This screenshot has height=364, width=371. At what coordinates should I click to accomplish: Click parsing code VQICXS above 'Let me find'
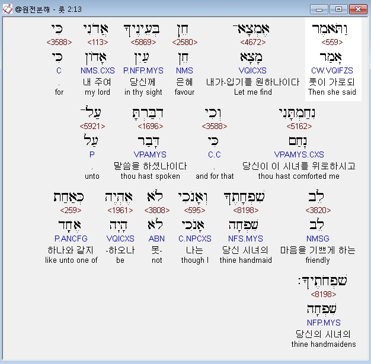tap(252, 70)
